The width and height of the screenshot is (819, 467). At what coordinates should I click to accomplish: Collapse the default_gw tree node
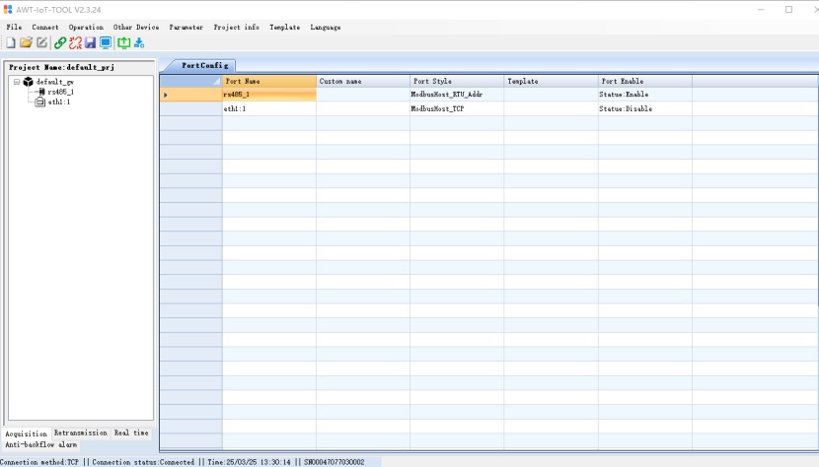tap(17, 82)
